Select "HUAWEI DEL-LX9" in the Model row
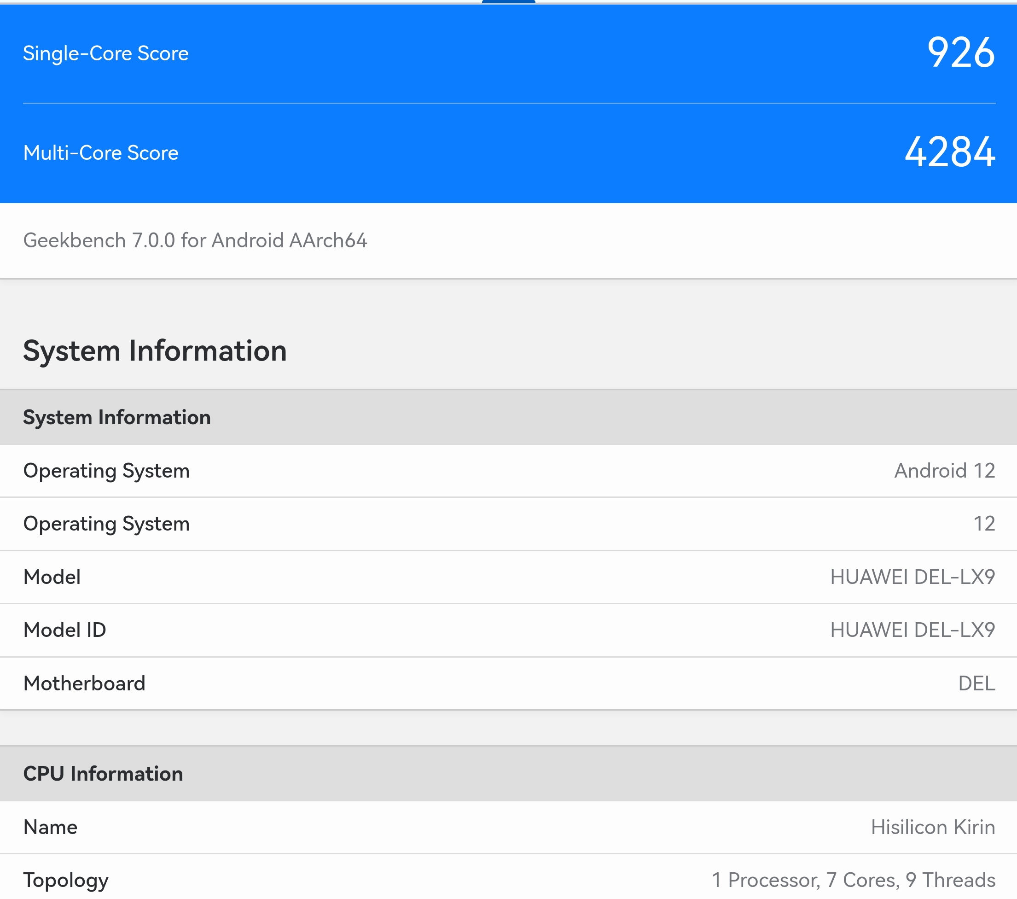 pyautogui.click(x=912, y=577)
